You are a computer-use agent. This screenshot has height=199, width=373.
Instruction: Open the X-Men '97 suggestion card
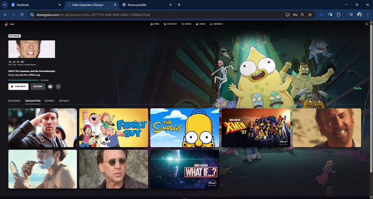pyautogui.click(x=256, y=128)
